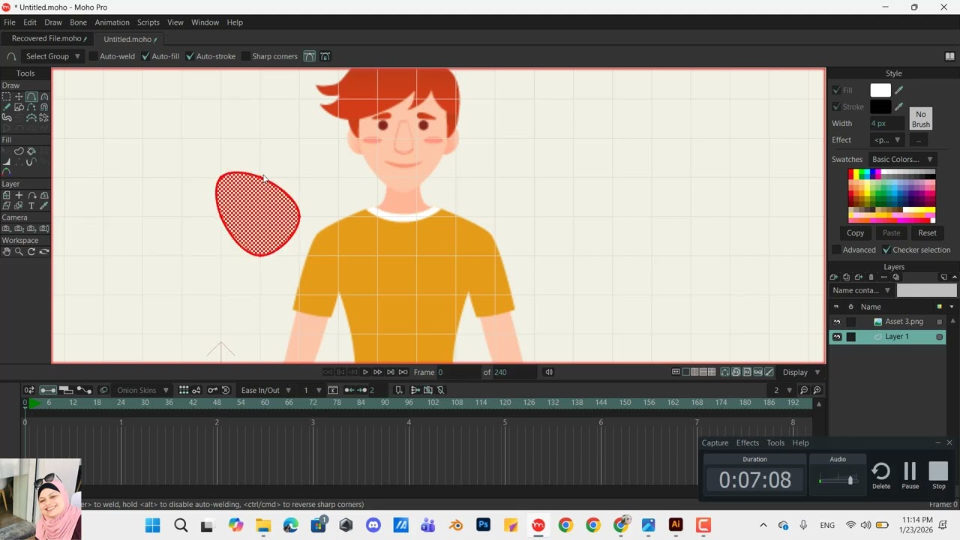Select the Add Point tool in Draw
This screenshot has height=540, width=960.
tap(31, 97)
